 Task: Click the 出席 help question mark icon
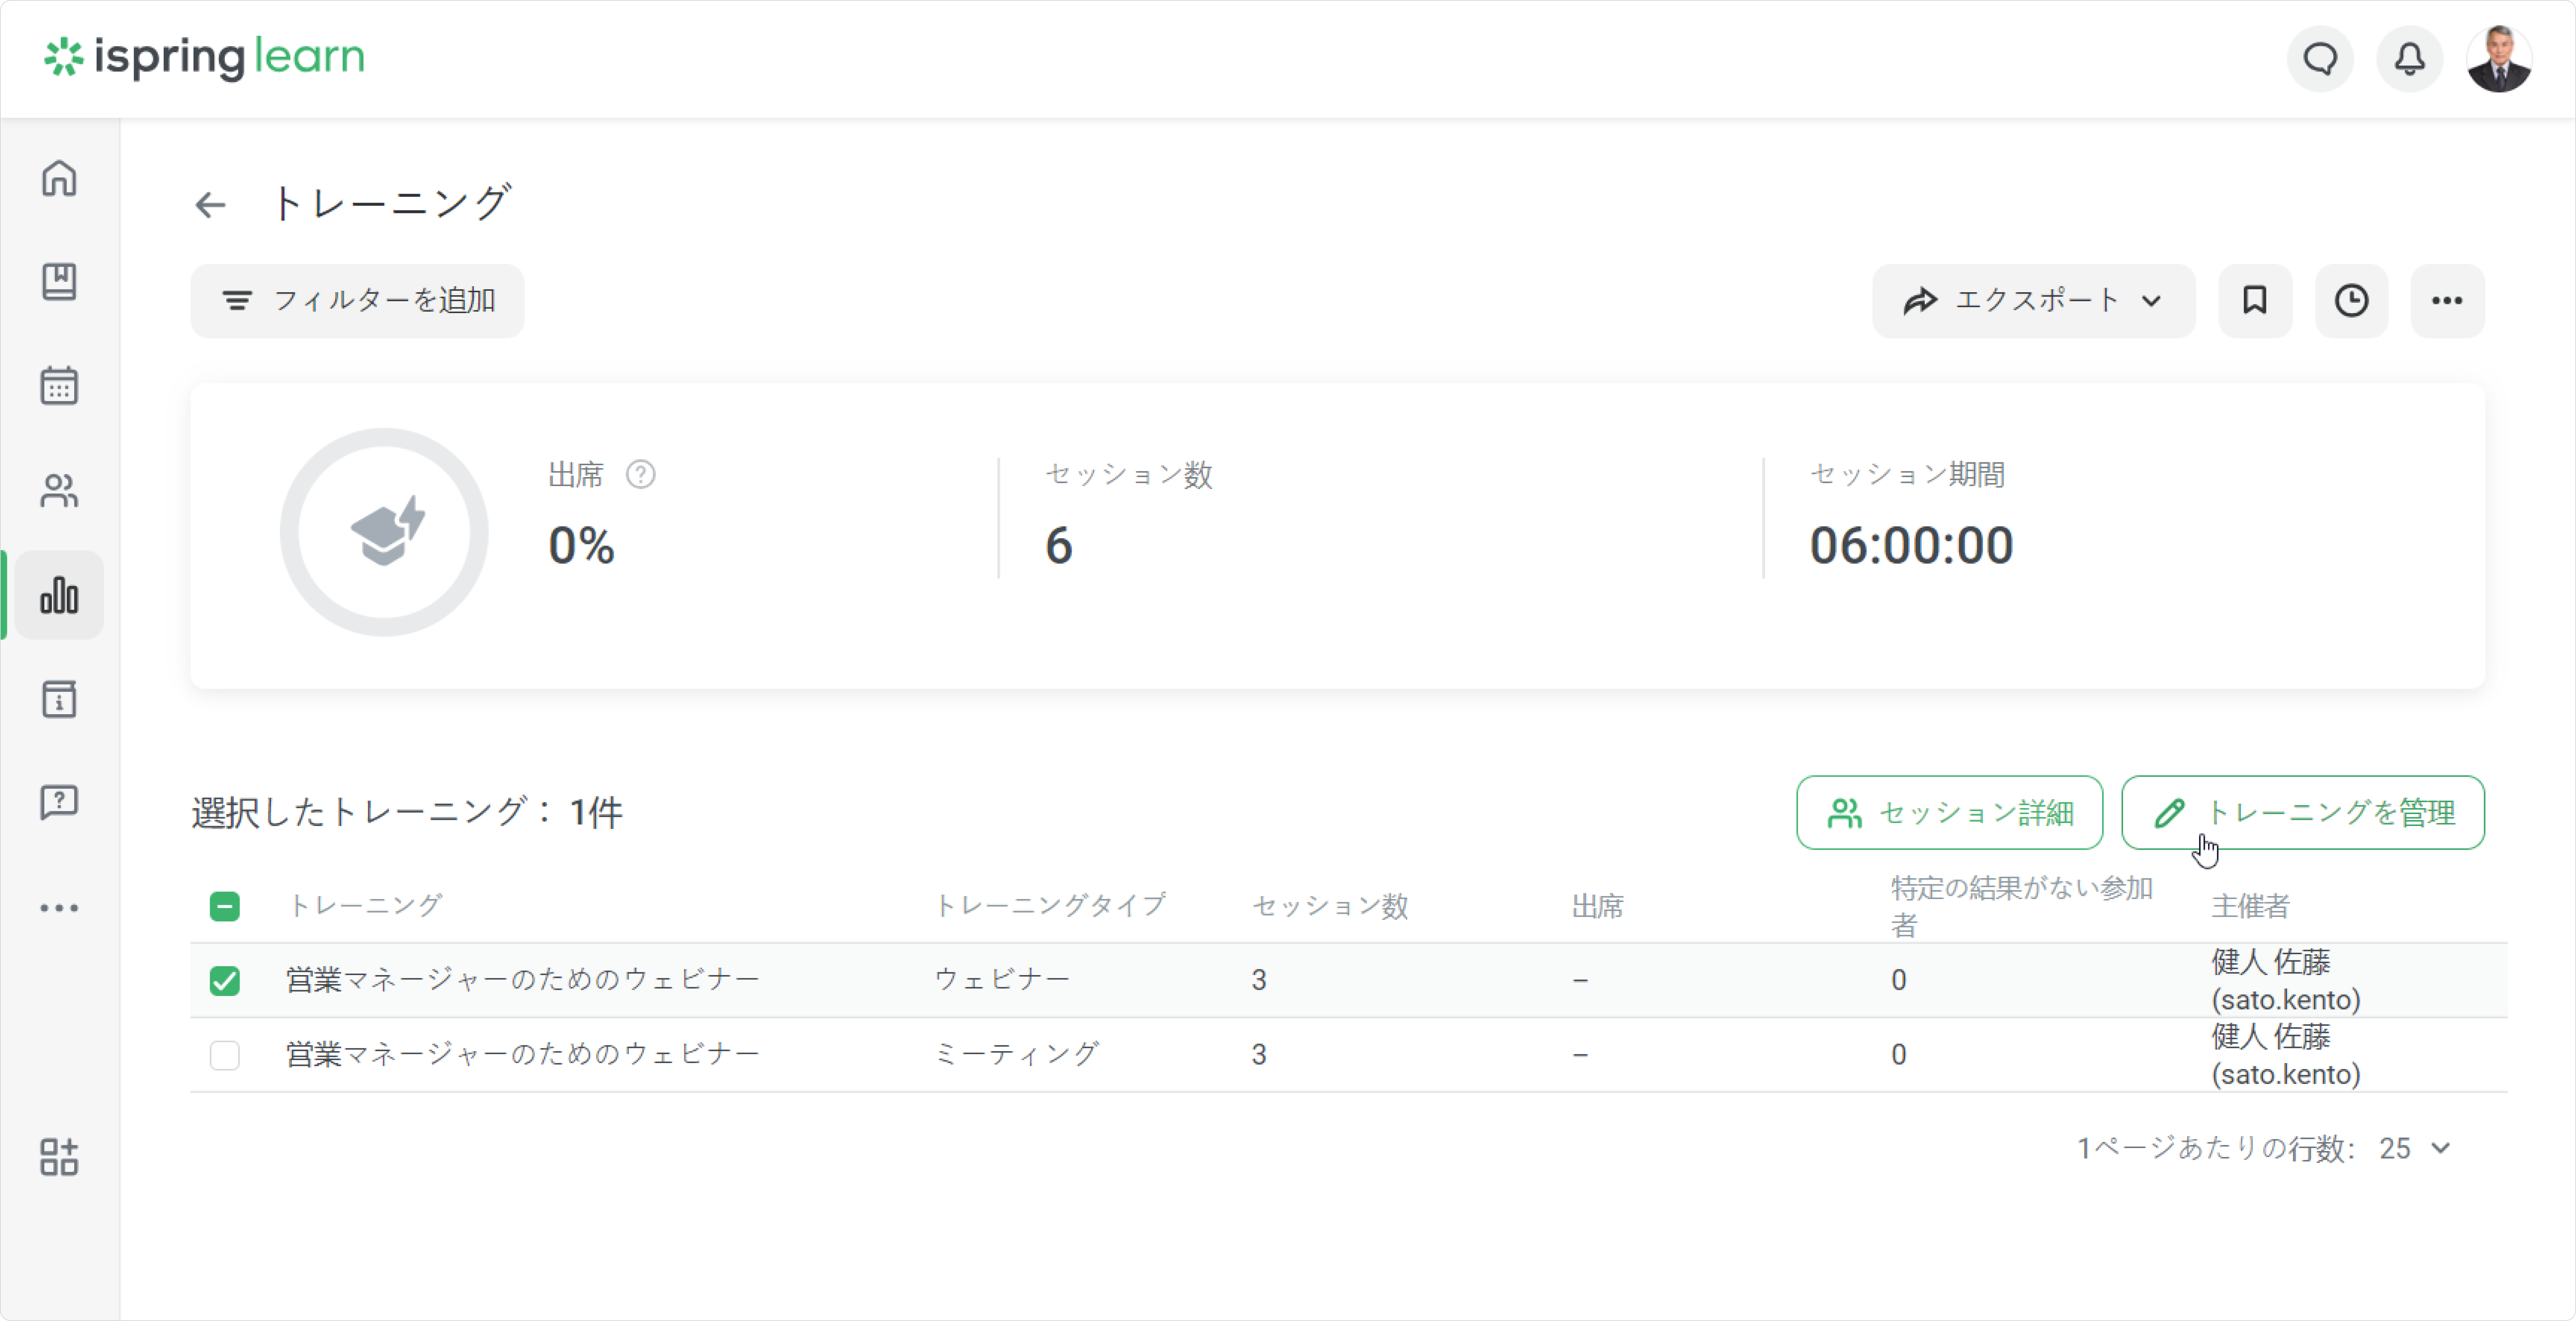point(641,474)
